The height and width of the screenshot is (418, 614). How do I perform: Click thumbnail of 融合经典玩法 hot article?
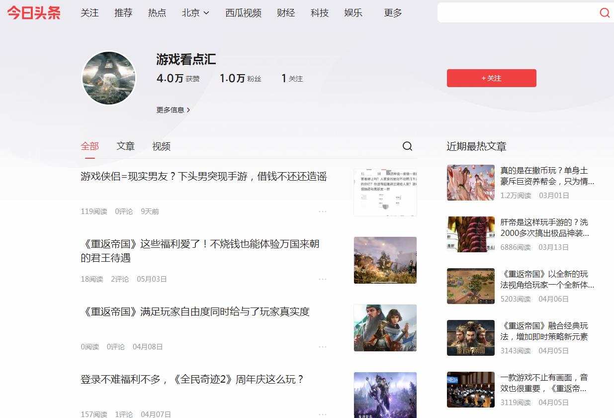click(471, 338)
